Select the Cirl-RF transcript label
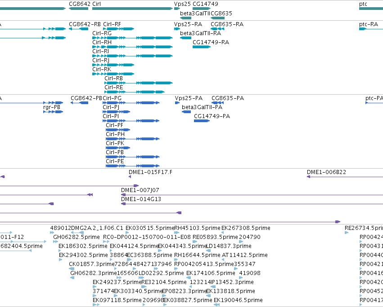383x307 pixels. 112,24
